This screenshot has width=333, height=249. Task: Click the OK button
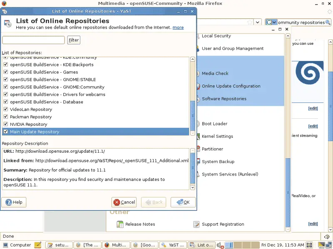183,202
